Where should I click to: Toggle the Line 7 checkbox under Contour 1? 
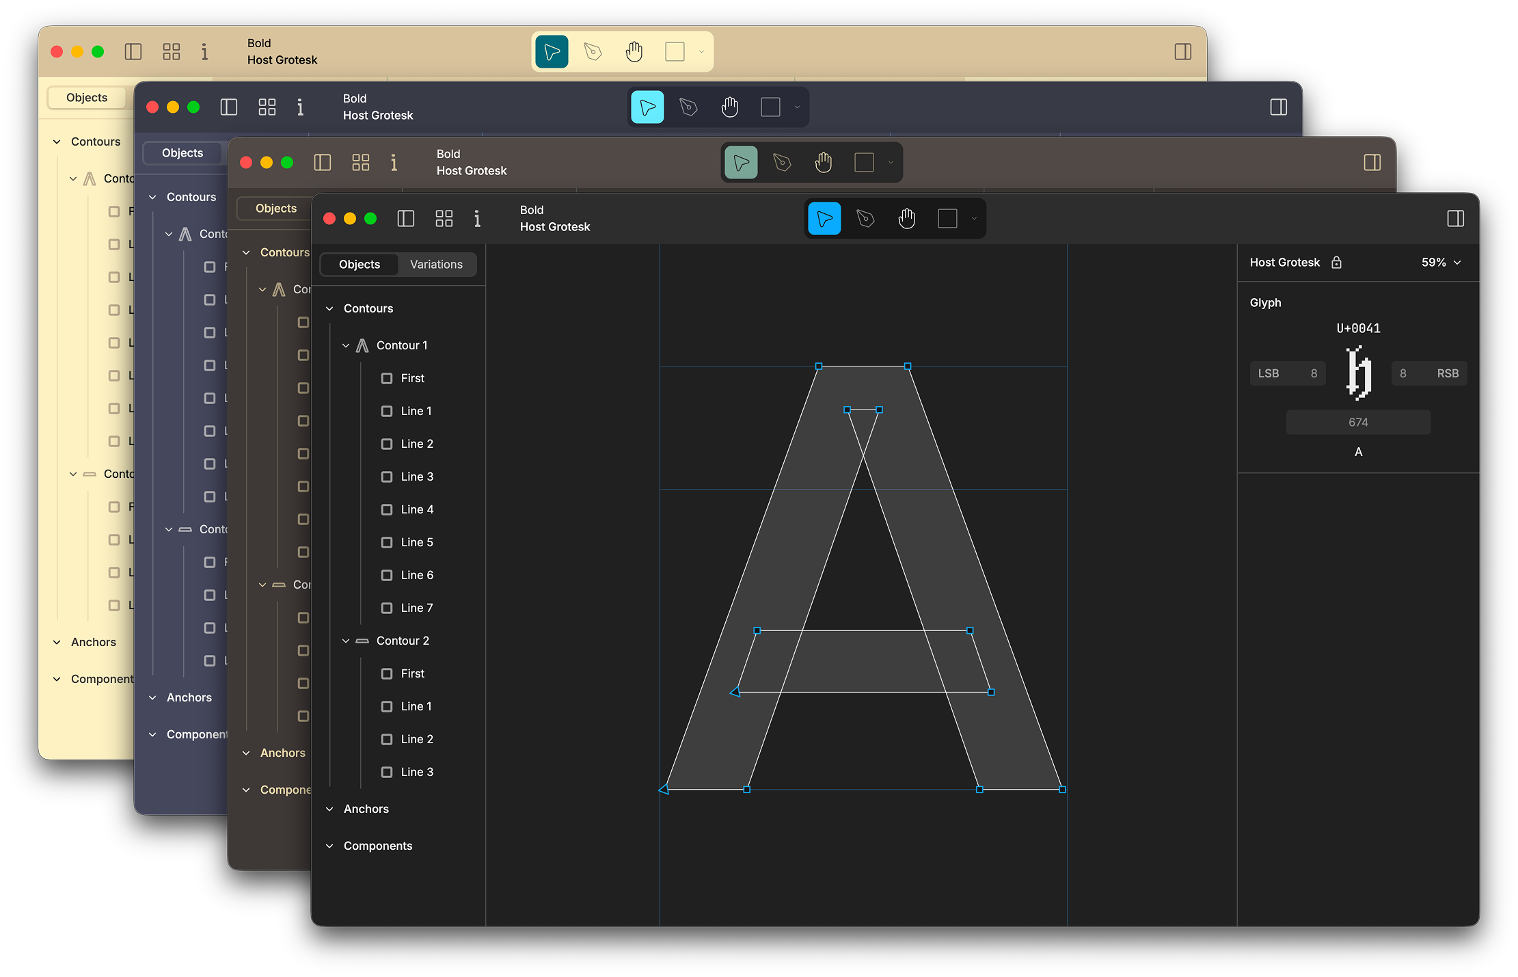[x=387, y=608]
